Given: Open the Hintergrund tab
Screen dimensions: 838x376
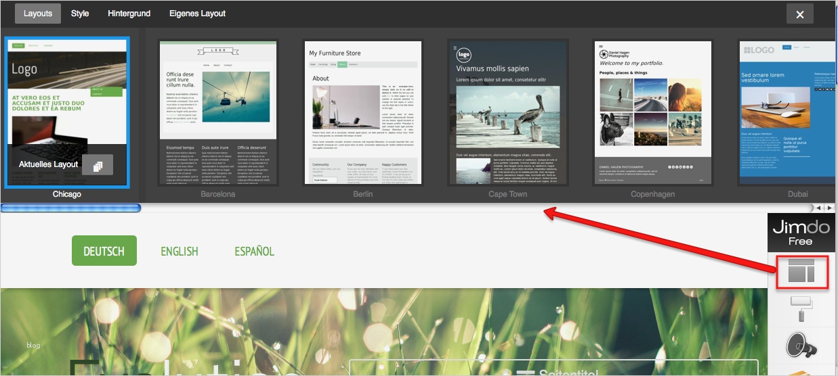Looking at the screenshot, I should (x=129, y=14).
